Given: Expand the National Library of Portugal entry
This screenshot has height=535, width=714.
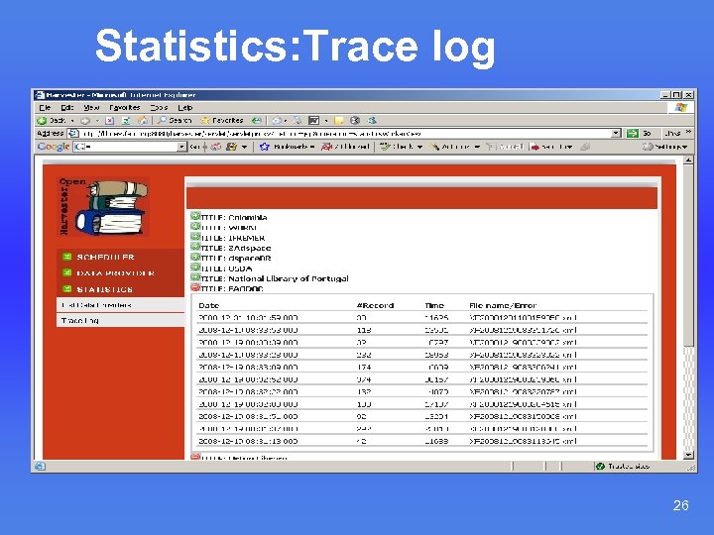Looking at the screenshot, I should click(x=195, y=277).
